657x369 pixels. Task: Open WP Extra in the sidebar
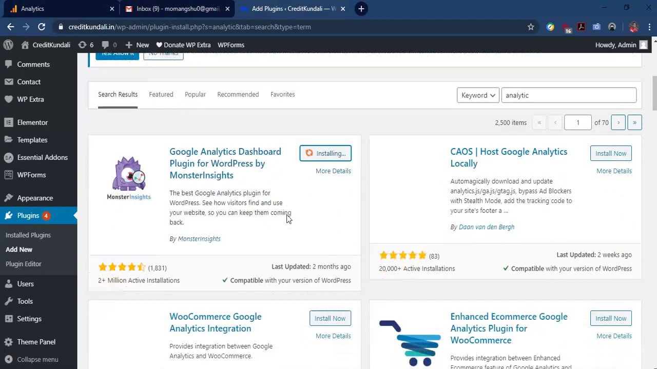[30, 99]
